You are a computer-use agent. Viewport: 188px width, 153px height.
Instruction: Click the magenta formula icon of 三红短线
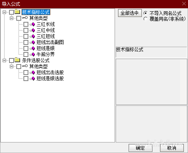[33, 36]
